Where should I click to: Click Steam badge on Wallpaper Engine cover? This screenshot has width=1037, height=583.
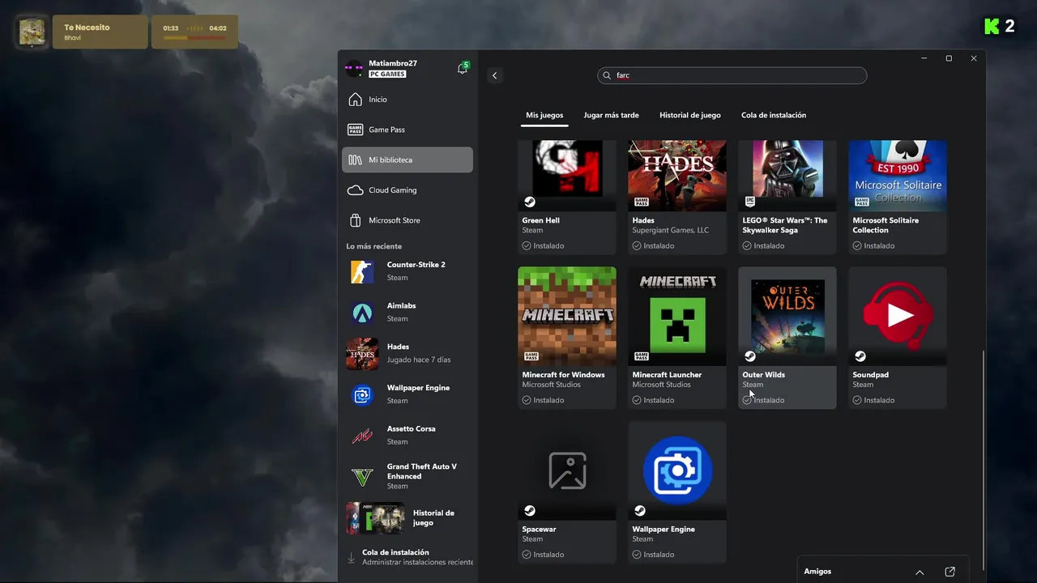(x=640, y=511)
